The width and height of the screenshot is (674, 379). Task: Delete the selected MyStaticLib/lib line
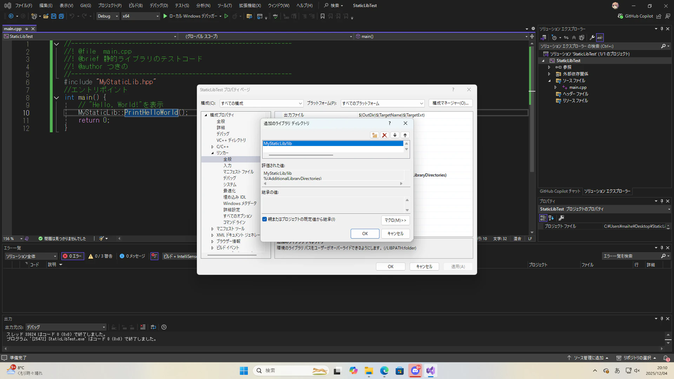point(385,135)
